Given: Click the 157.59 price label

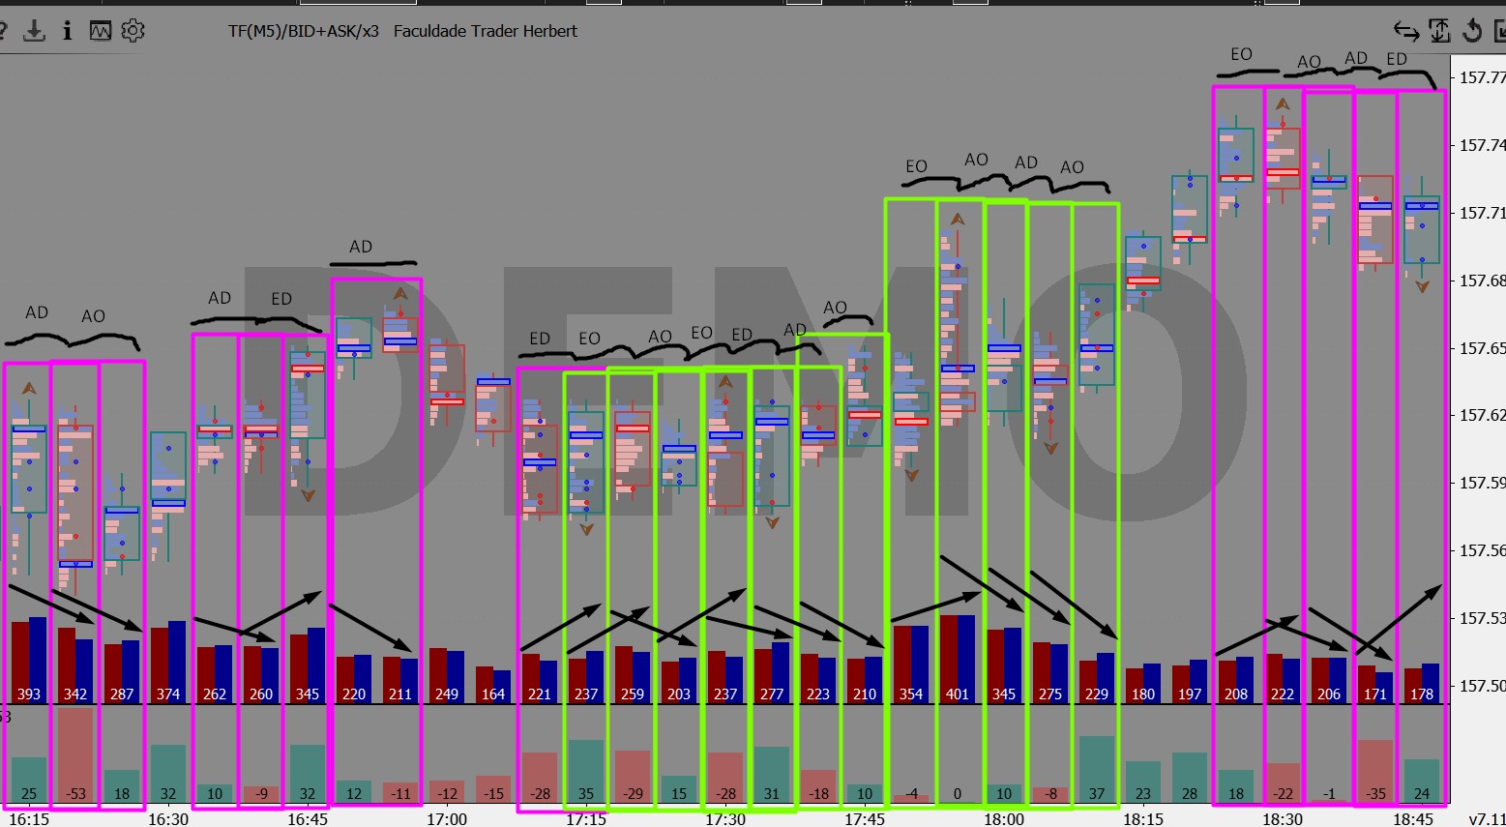Looking at the screenshot, I should 1482,483.
